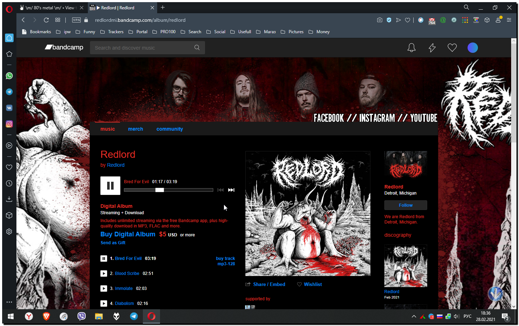The image size is (519, 326).
Task: Open Instagram in Opera sidebar
Action: [9, 124]
